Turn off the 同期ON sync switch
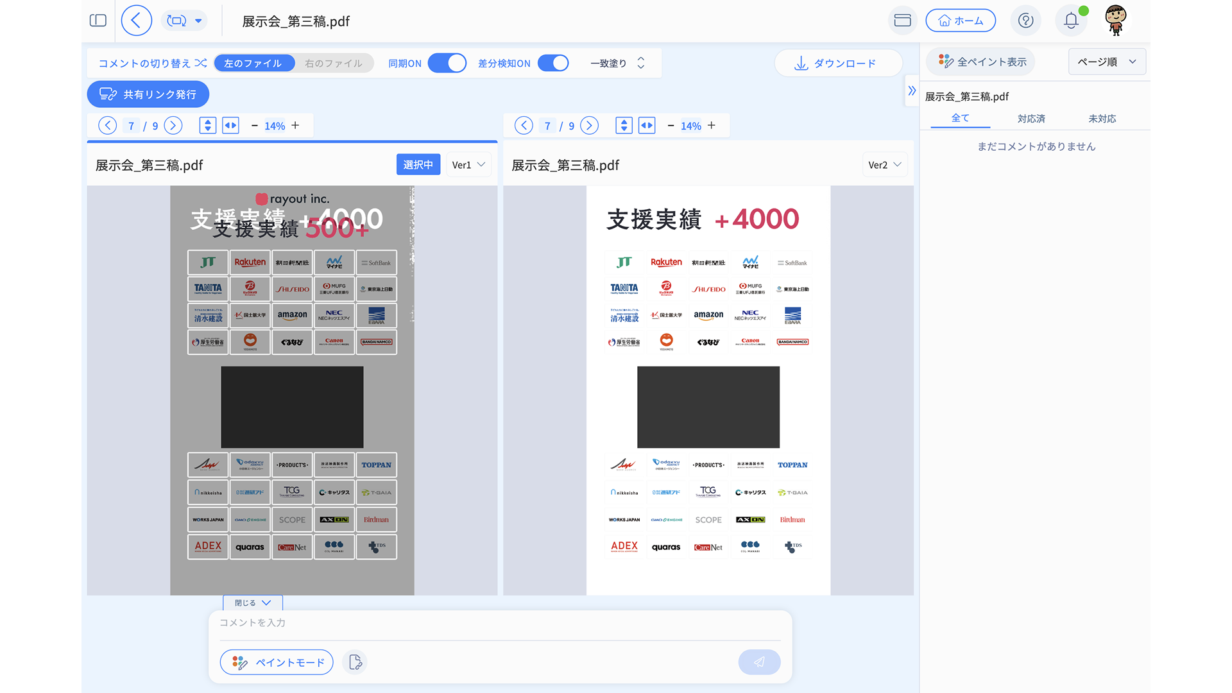The image size is (1232, 693). 447,63
